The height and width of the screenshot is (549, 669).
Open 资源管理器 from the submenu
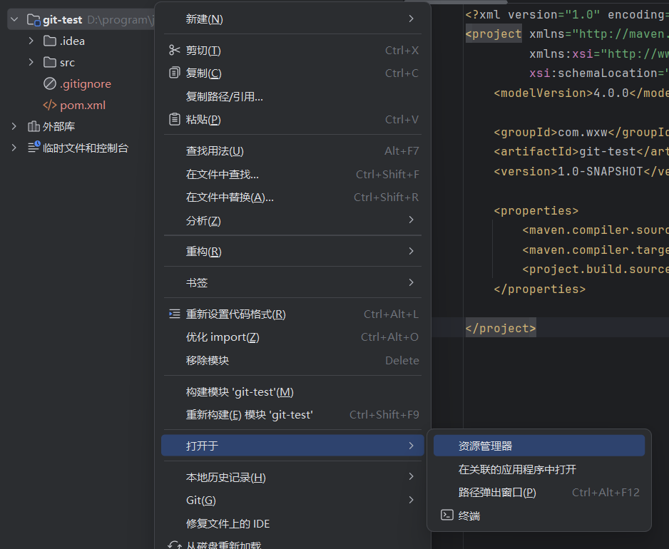point(539,446)
